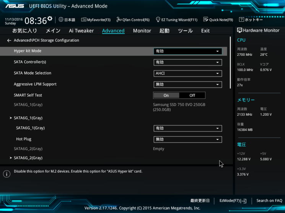Select the Hyper kit Mode row label

(x=28, y=51)
